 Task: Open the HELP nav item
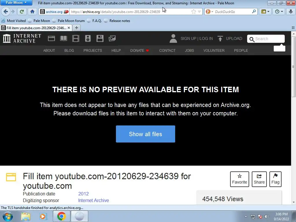tap(116, 51)
